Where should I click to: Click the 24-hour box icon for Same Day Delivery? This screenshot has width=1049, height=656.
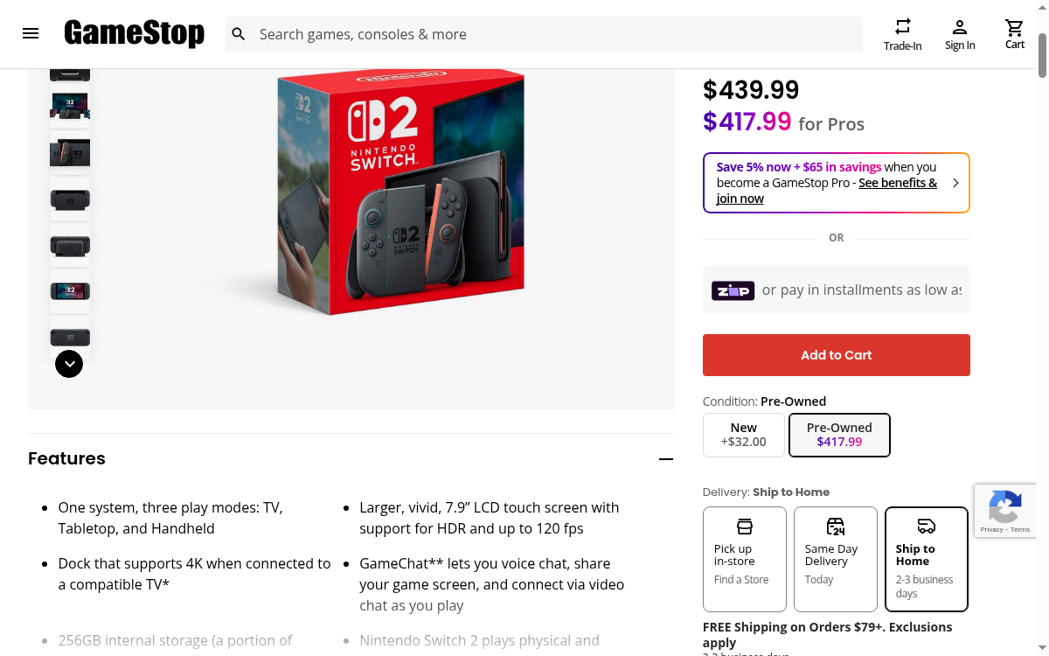click(835, 526)
